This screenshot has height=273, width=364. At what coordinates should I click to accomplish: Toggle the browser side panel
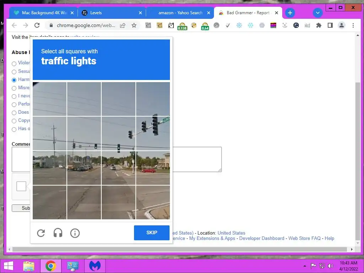[330, 25]
